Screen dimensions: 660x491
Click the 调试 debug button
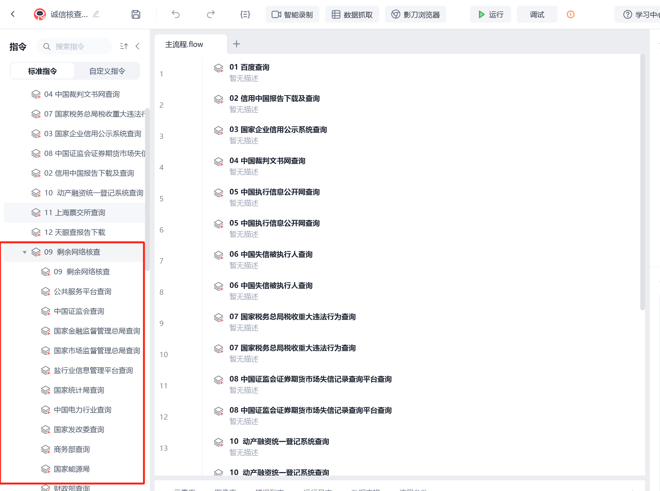pyautogui.click(x=537, y=14)
